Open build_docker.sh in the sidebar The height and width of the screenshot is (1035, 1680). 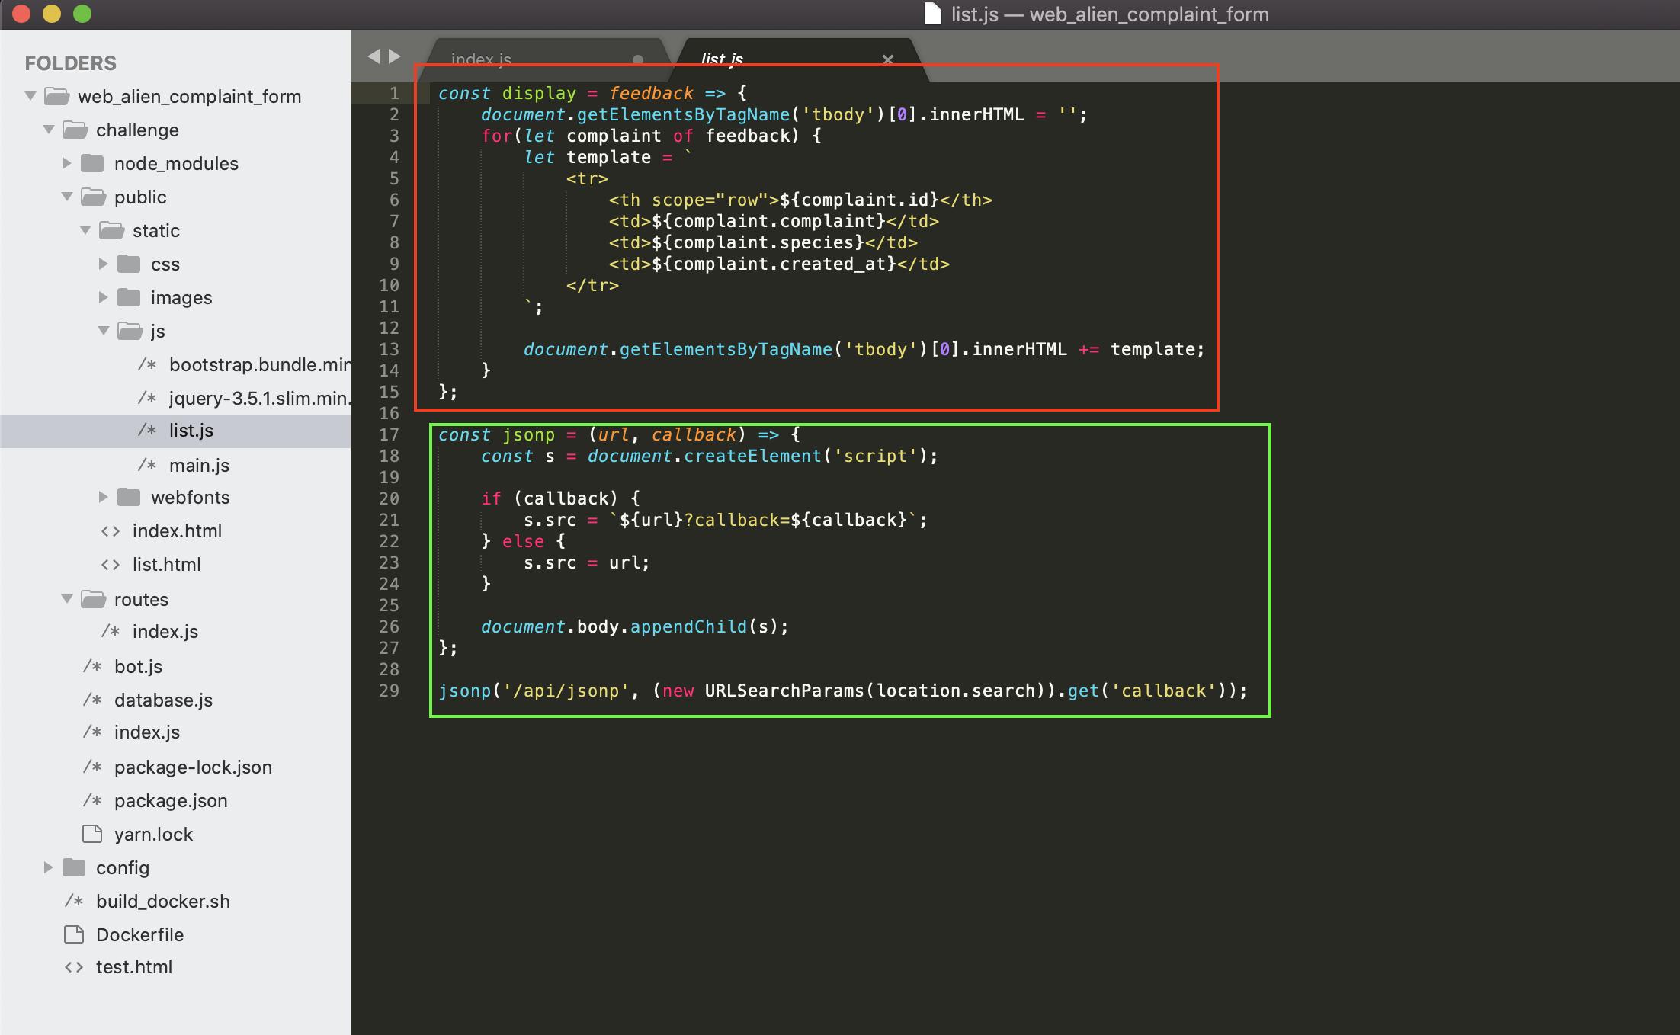tap(163, 901)
